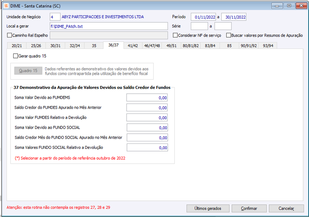Select the 49/51 tab

pyautogui.click(x=171, y=46)
